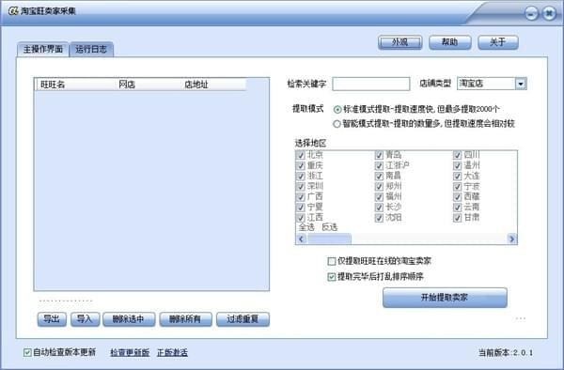
Task: Uncheck the 大连 region checkbox
Action: [x=457, y=176]
